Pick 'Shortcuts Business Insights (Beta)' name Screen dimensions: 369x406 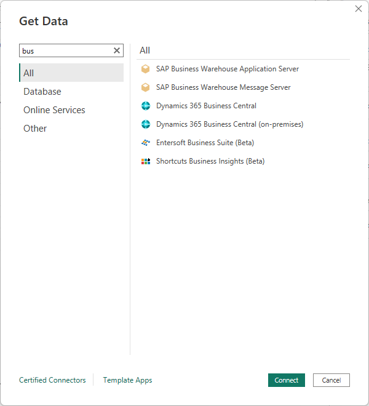[210, 161]
